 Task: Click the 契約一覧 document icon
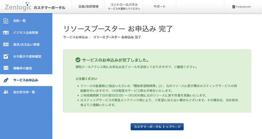point(6,21)
